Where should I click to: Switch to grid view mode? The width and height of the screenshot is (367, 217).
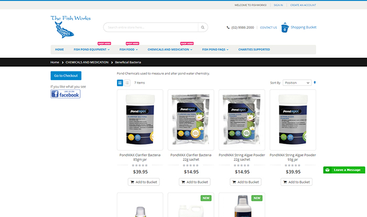click(x=120, y=83)
